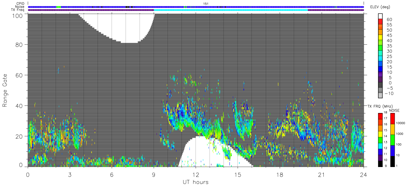The height and width of the screenshot is (189, 409).
Task: Select the cyan 12–13 TX FRQ colorbar segment
Action: tap(380, 145)
